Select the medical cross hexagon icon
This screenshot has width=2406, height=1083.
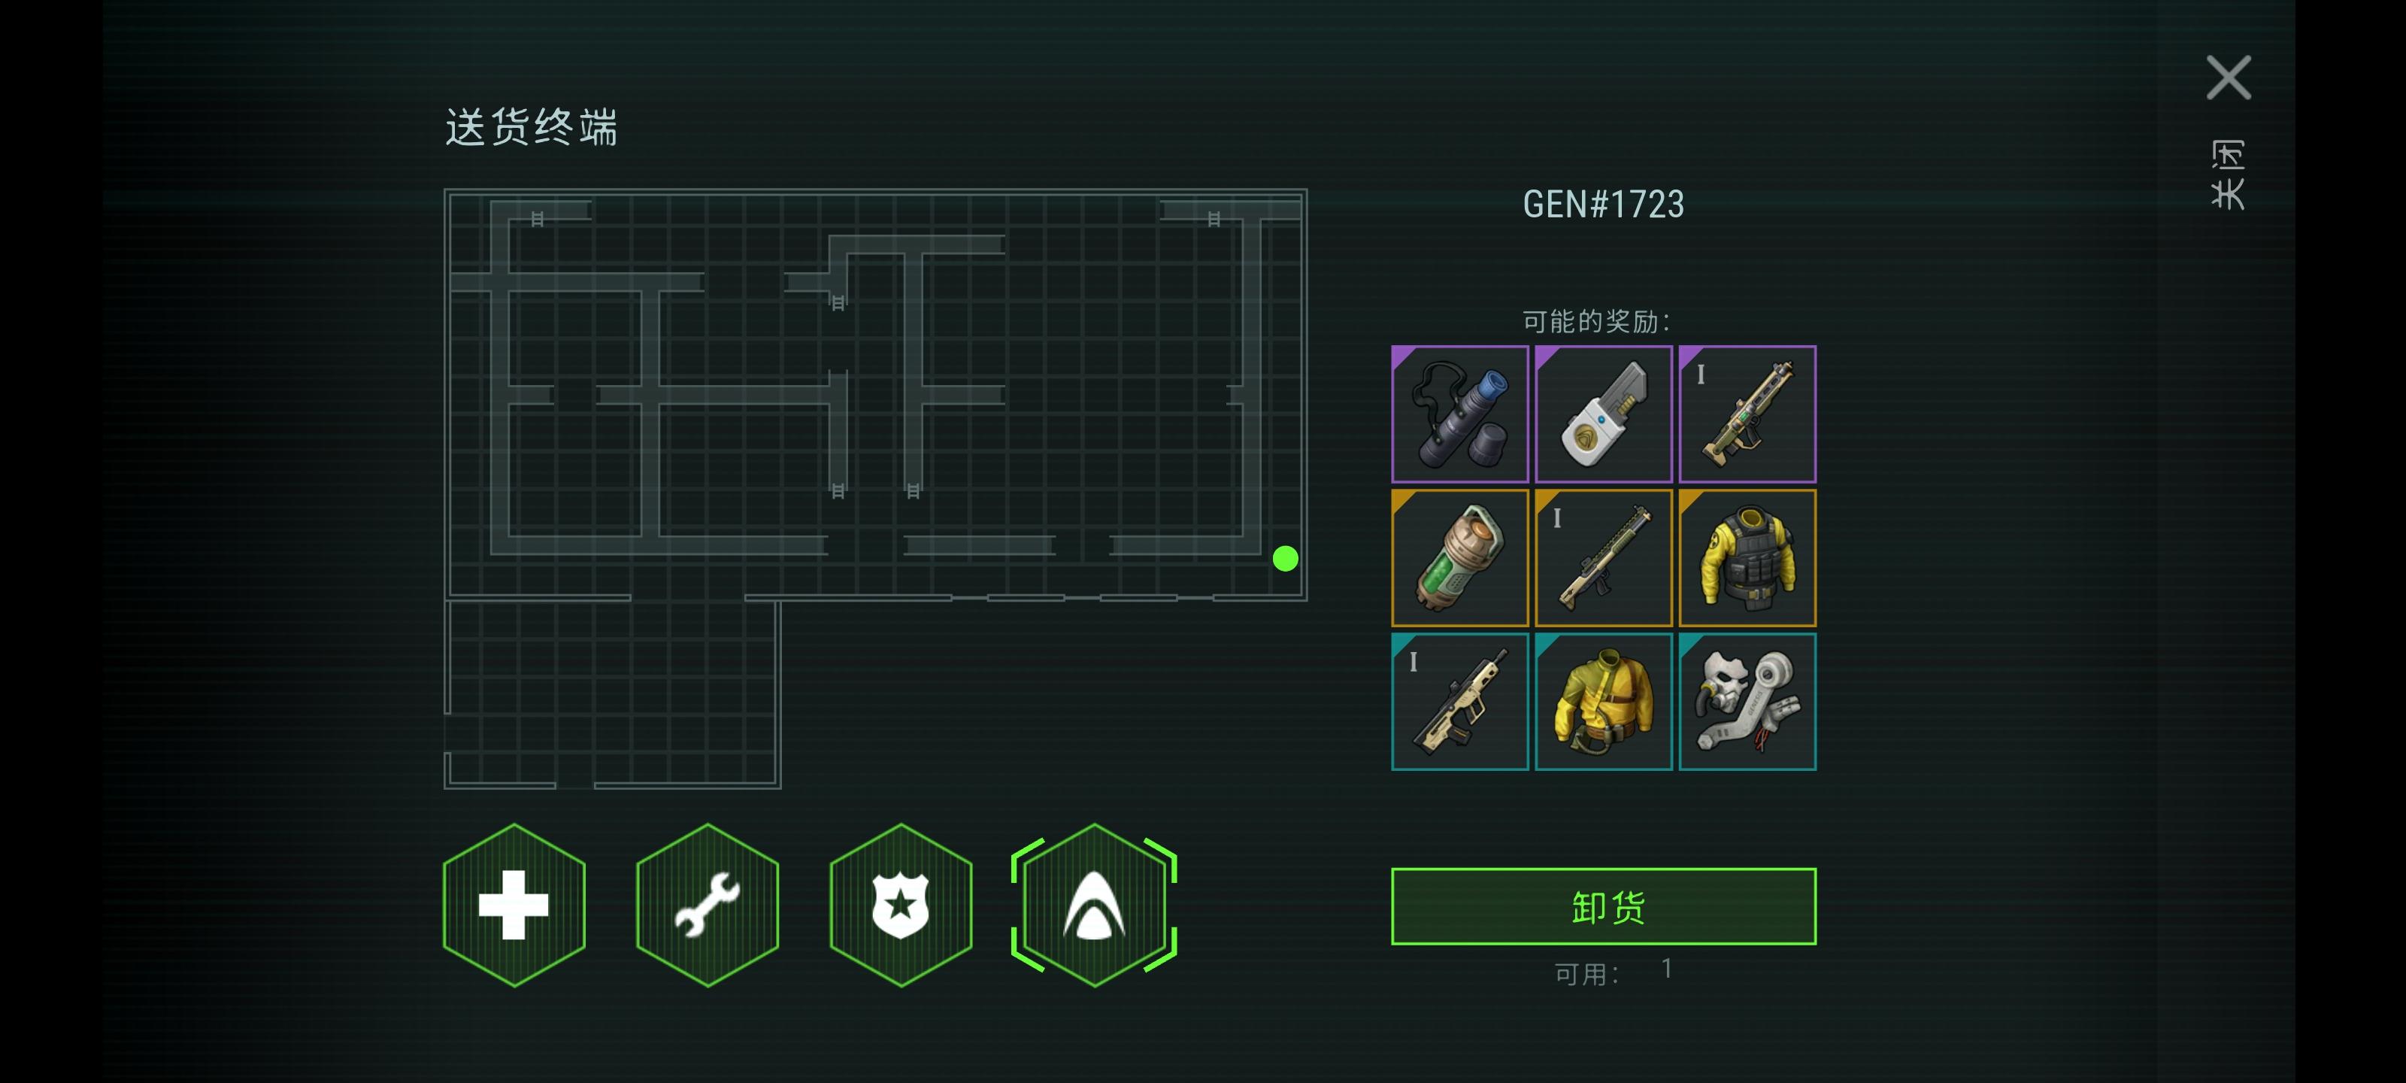tap(514, 905)
